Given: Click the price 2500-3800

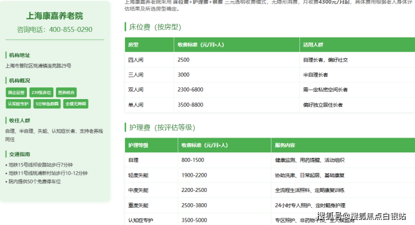Looking at the screenshot, I should pos(194,205).
